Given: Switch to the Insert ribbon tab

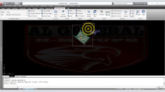Looking at the screenshot, I should tap(9, 8).
